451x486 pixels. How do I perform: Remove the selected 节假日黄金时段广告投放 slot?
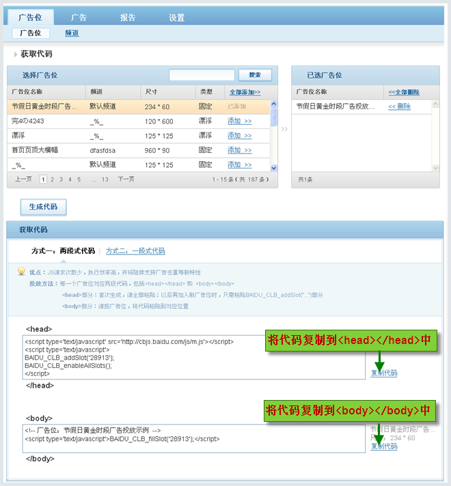[x=399, y=106]
